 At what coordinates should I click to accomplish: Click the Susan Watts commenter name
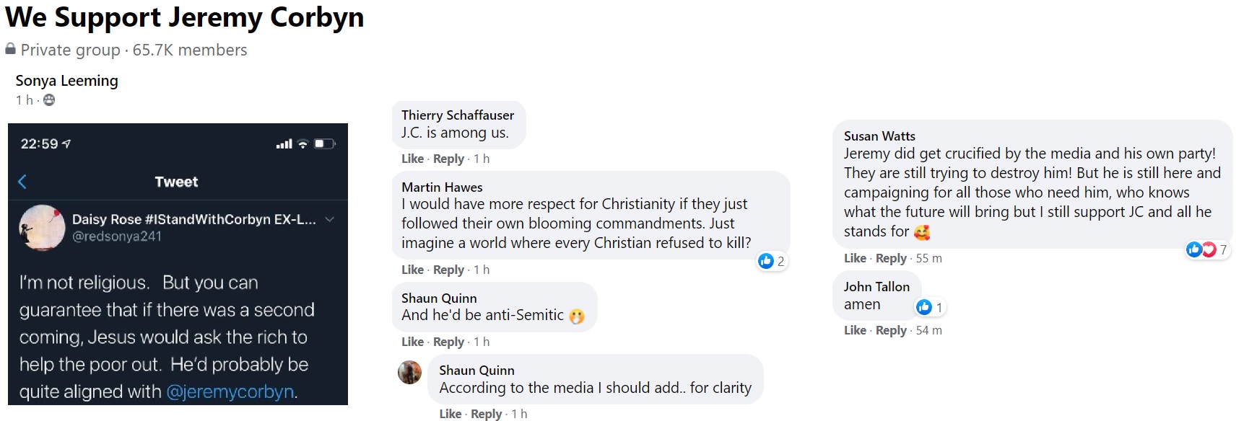pos(879,136)
